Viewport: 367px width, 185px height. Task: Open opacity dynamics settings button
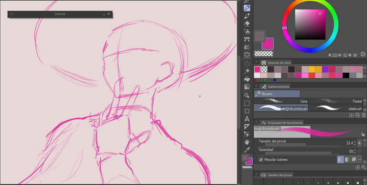[x=360, y=151]
